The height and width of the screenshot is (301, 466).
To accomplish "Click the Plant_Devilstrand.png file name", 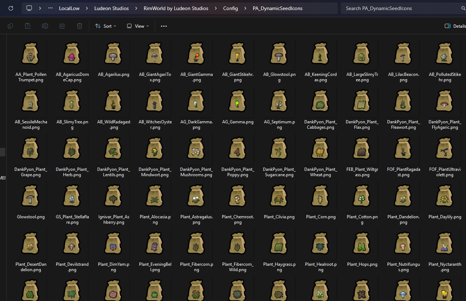I will (x=72, y=267).
